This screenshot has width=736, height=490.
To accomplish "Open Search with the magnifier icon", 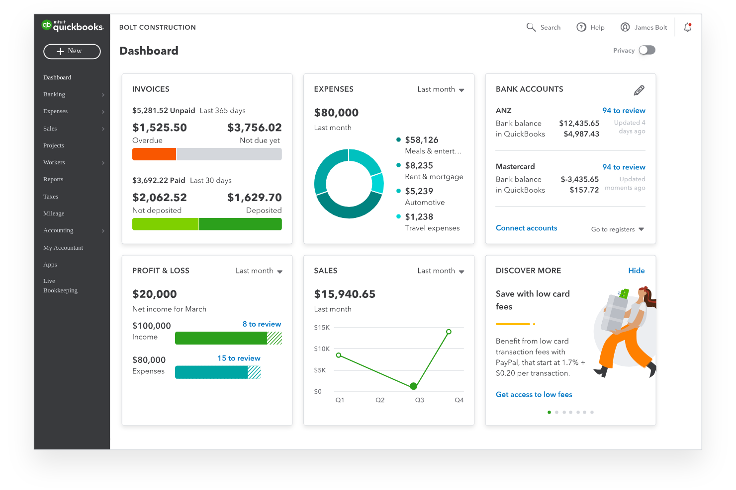I will point(531,27).
